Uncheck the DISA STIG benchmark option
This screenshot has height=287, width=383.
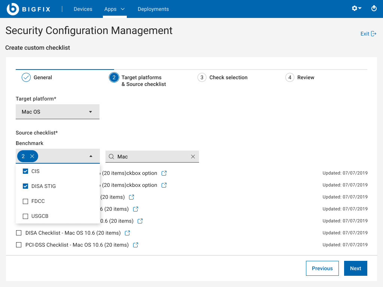pos(25,186)
